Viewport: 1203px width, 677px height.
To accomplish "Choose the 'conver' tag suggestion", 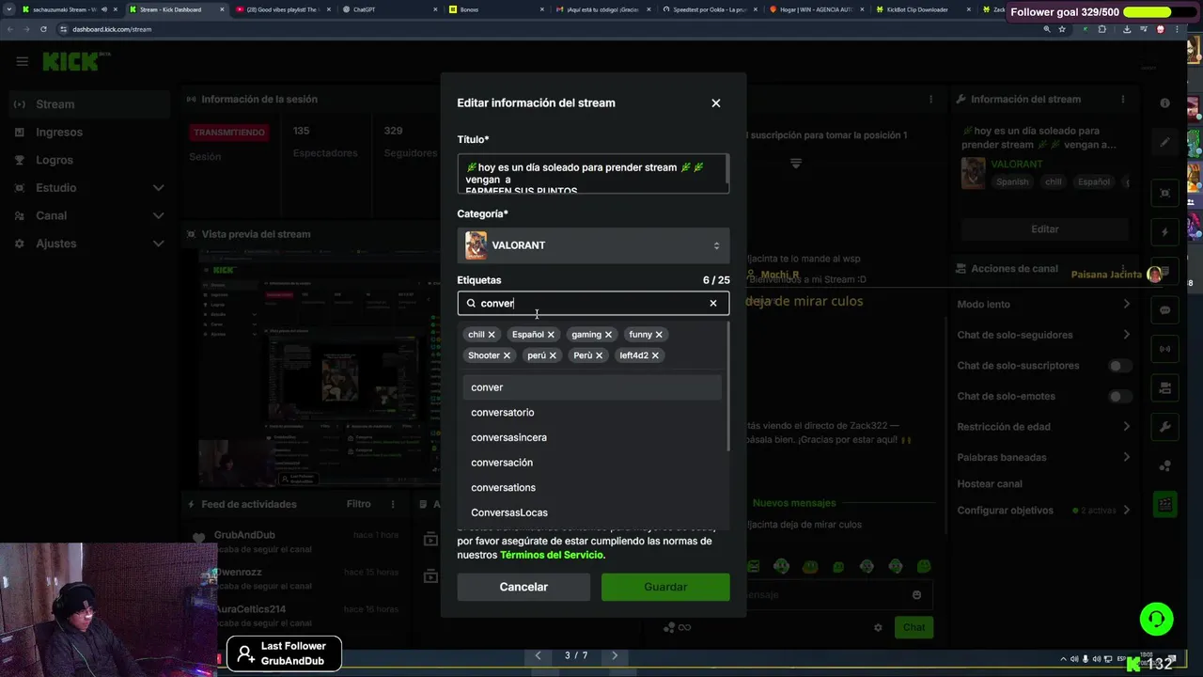I will point(591,387).
